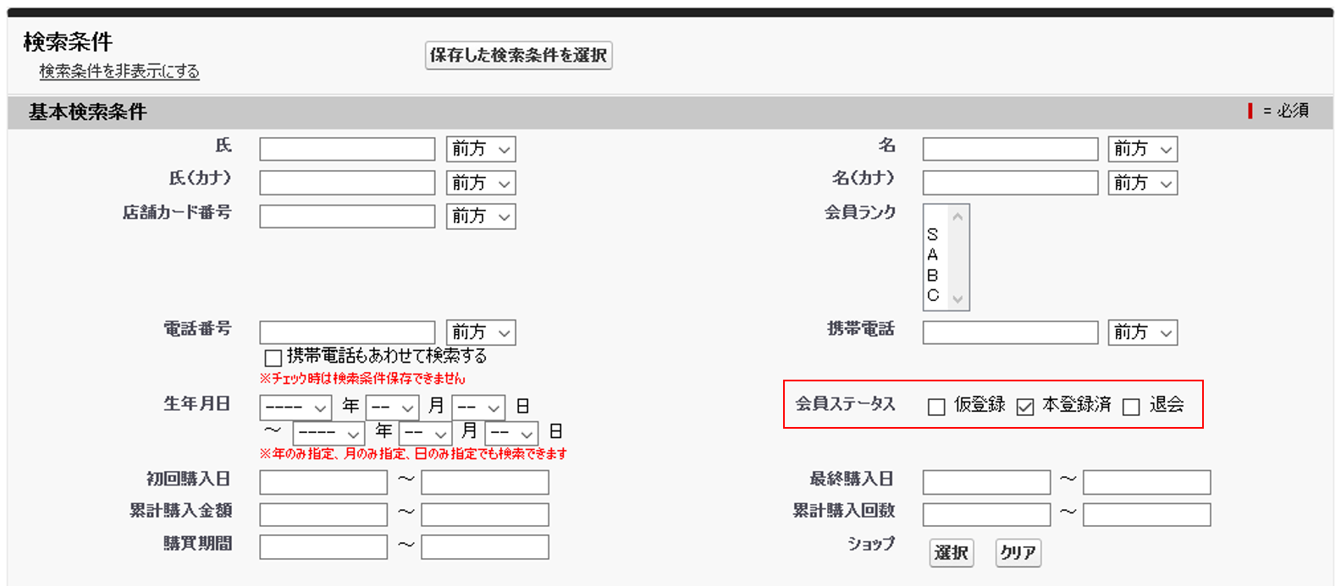Click the 検索条件を非表示にする link
Screen dimensions: 1341x586
click(x=119, y=72)
